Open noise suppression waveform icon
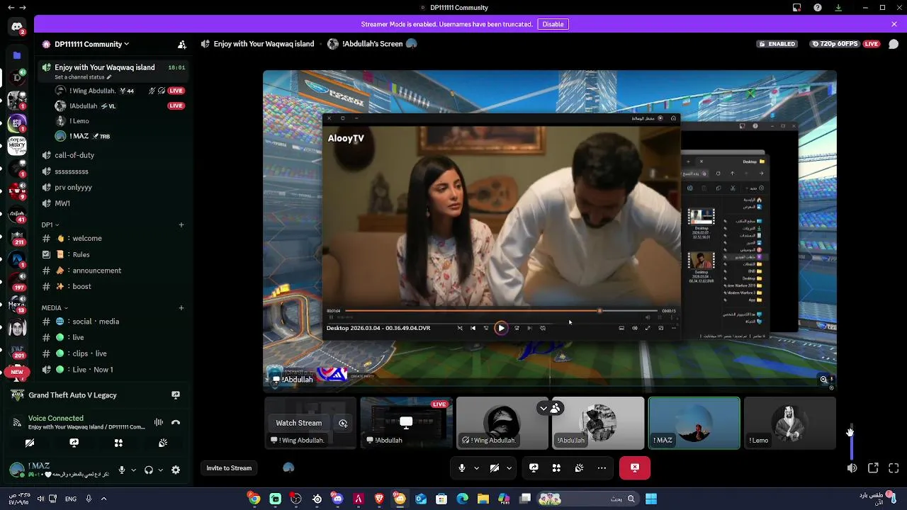The height and width of the screenshot is (510, 907). [159, 422]
